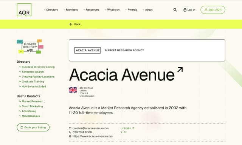Open Business Directory Listing link
Viewport: 242px width, 145px height.
click(x=38, y=67)
